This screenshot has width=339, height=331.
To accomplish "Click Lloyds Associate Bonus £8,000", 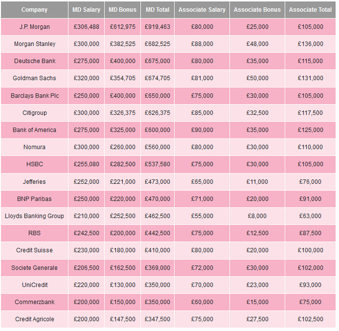I will 257,216.
